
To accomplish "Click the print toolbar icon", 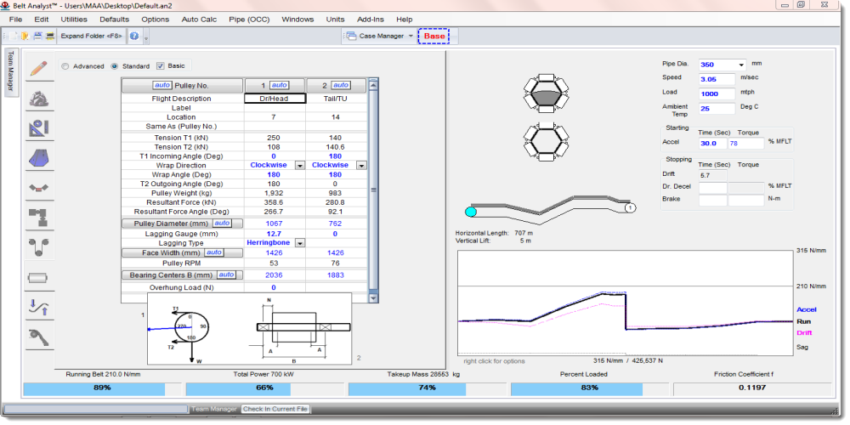I will tap(50, 36).
